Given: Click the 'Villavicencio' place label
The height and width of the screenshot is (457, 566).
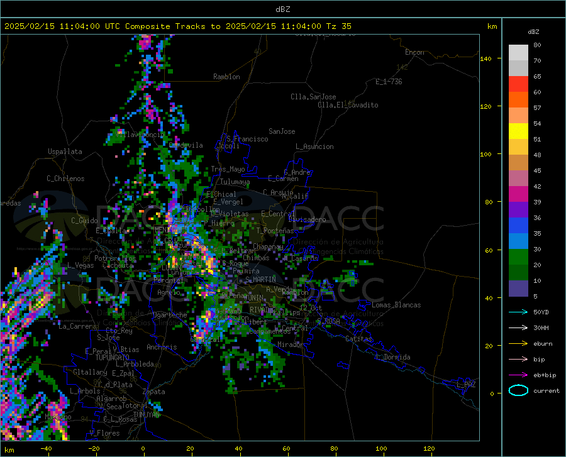Looking at the screenshot, I should coord(140,135).
